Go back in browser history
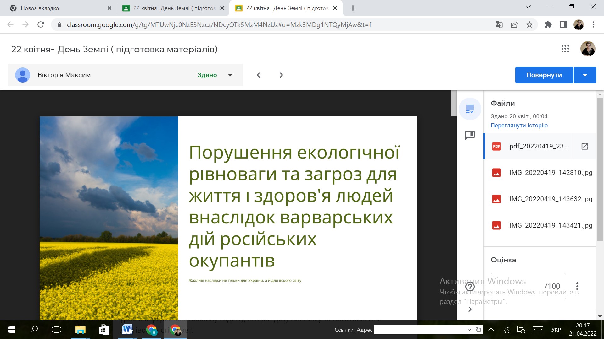 tap(10, 24)
